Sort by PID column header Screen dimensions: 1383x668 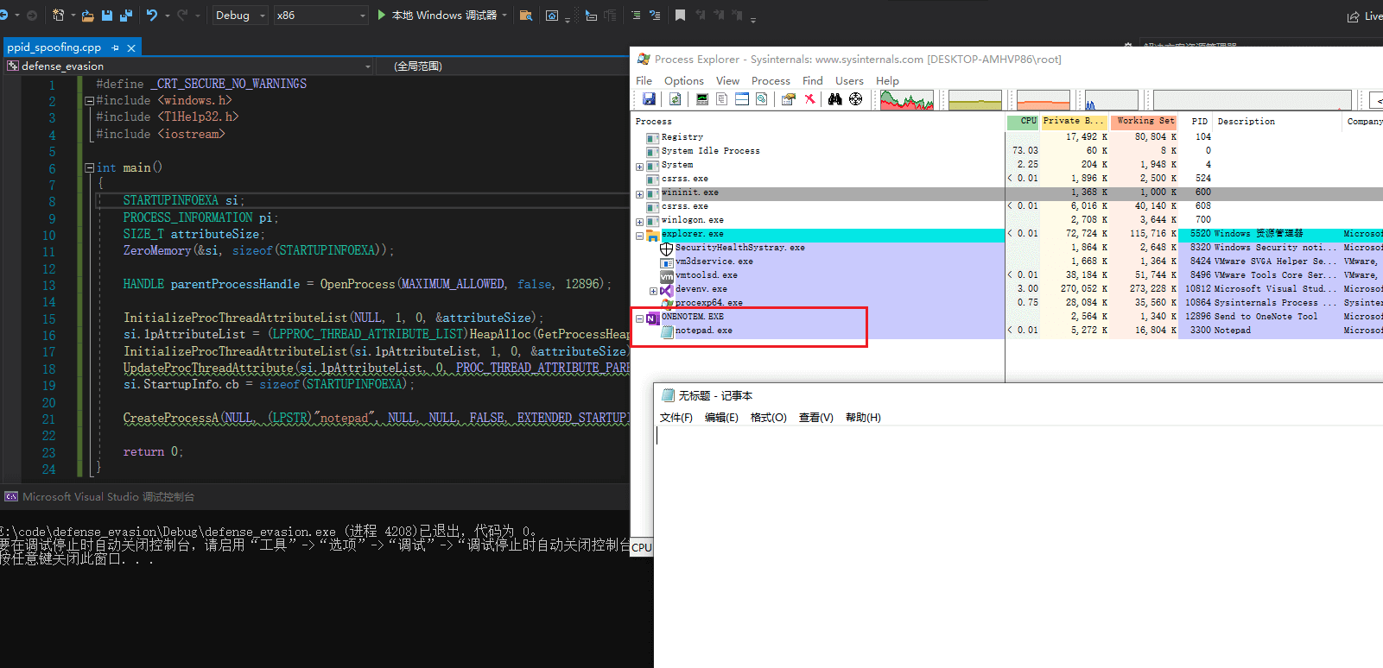[x=1196, y=122]
